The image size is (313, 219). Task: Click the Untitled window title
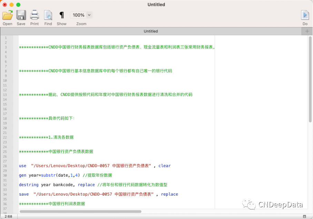point(156,4)
